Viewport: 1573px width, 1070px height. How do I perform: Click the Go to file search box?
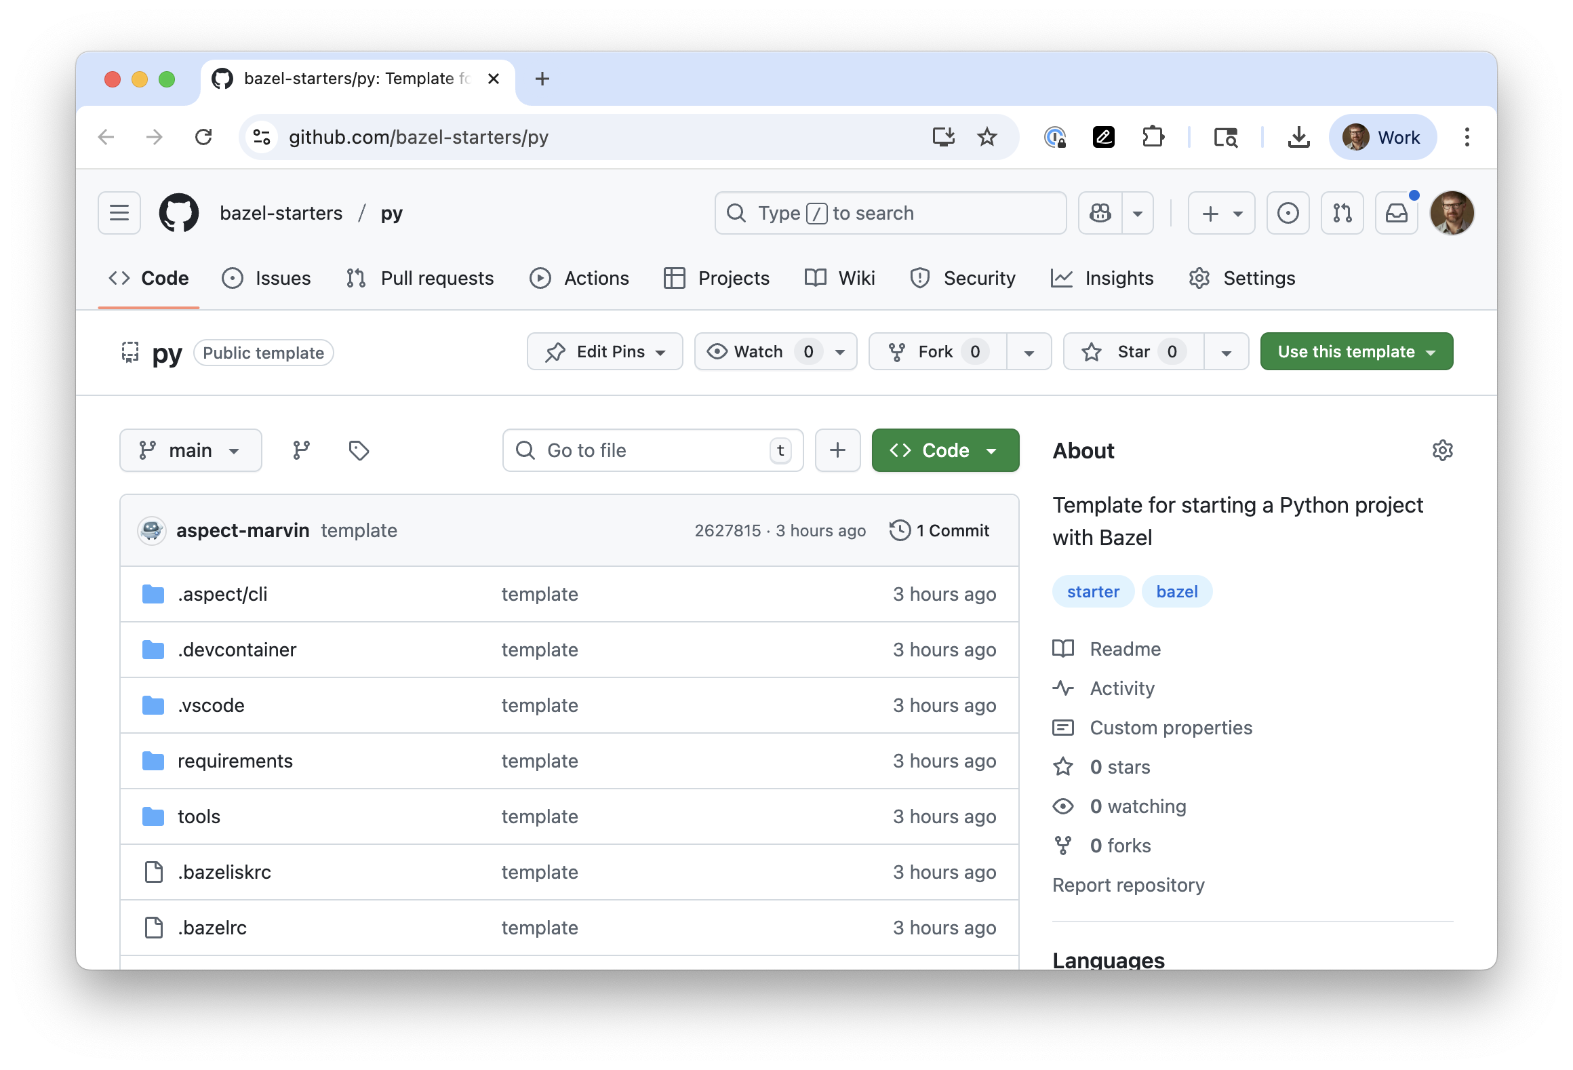point(653,450)
